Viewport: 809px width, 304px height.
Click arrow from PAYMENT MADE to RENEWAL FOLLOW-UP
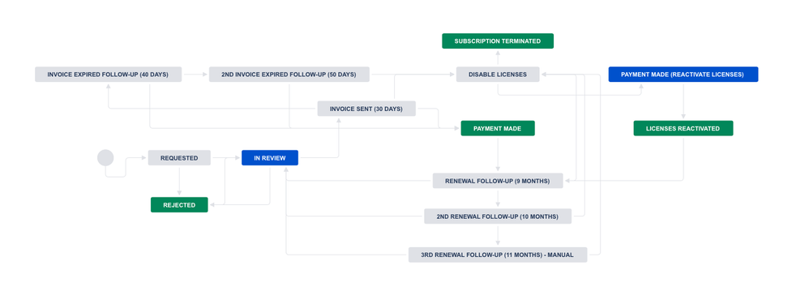coord(498,155)
